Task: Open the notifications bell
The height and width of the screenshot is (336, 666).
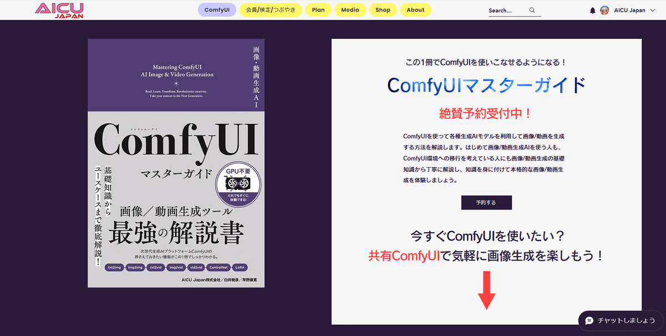Action: (x=592, y=10)
